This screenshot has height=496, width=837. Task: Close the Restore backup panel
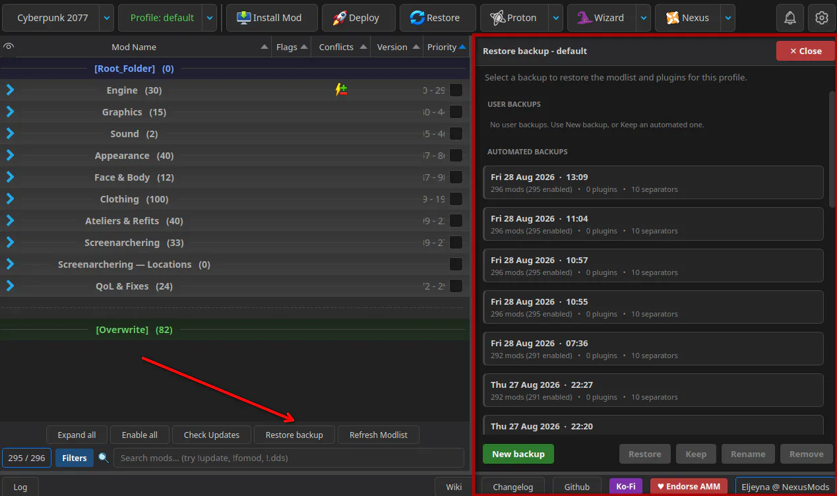point(805,51)
